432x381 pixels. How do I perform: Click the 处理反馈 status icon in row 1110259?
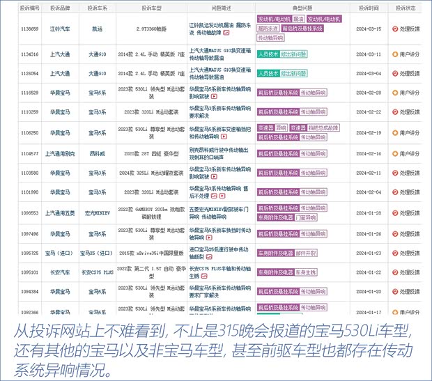pos(395,112)
